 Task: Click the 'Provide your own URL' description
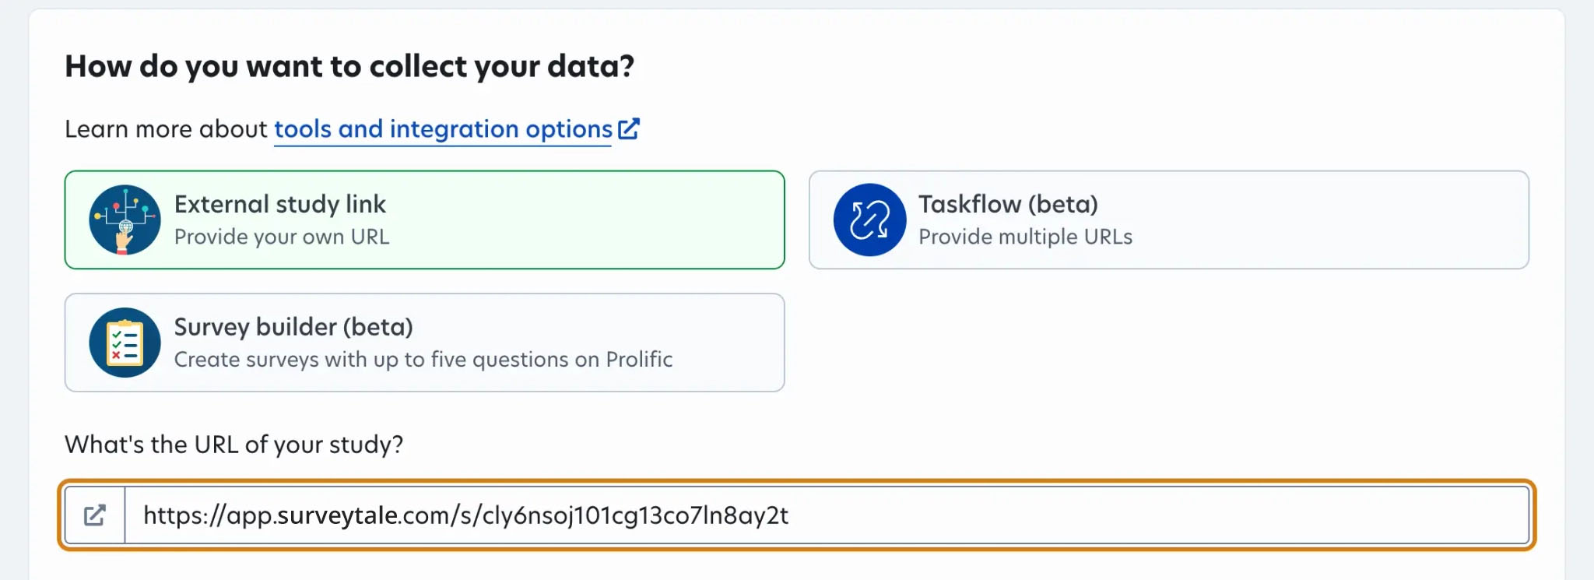pos(282,237)
